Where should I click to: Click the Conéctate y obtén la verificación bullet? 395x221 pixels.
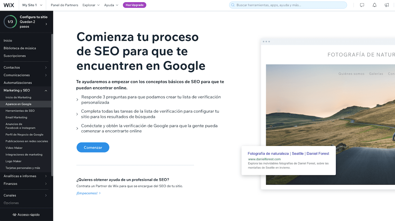pos(149,128)
